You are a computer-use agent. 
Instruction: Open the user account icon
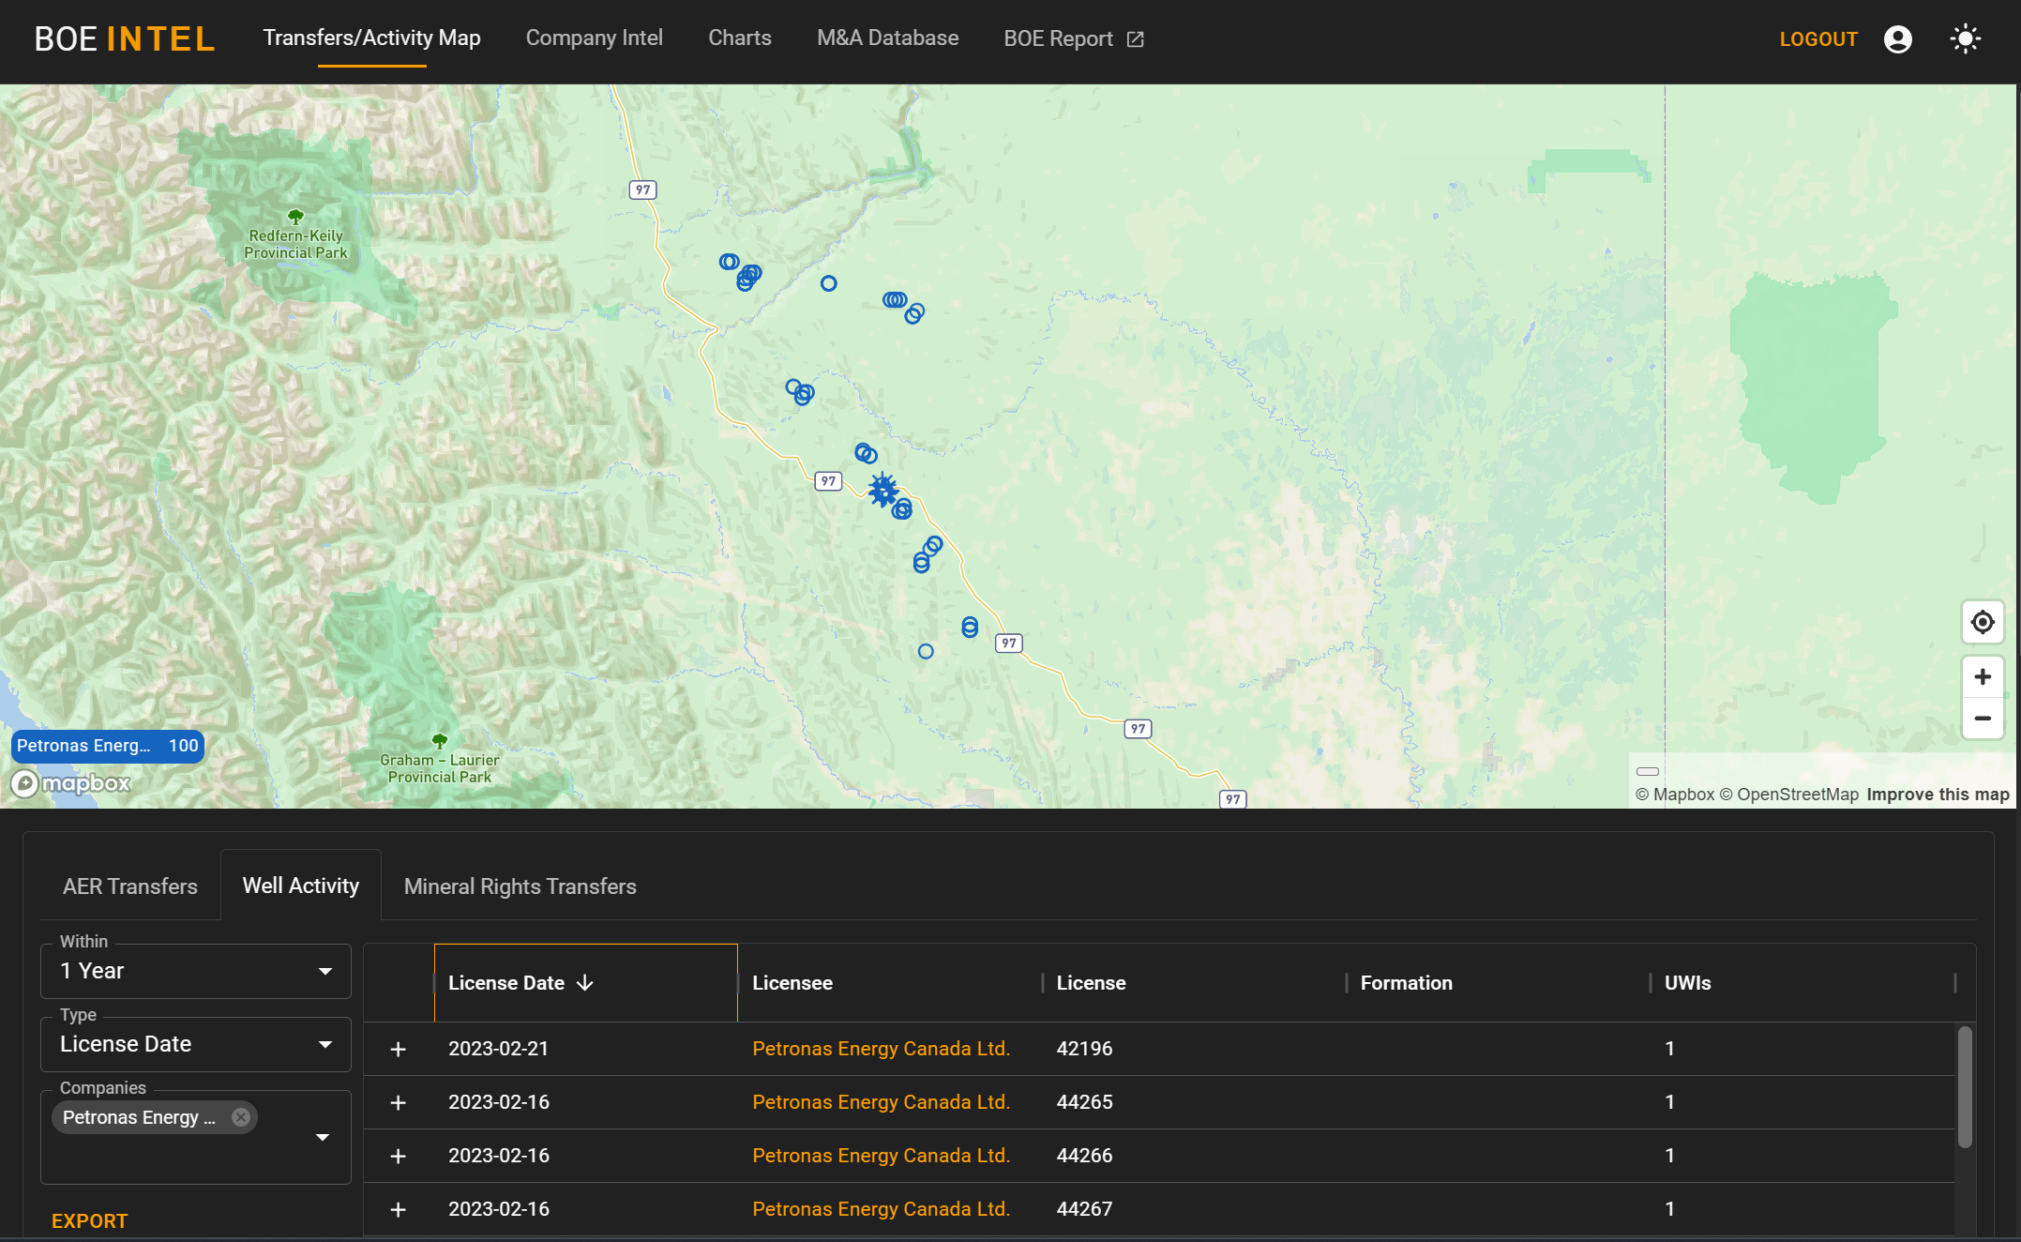pos(1897,38)
